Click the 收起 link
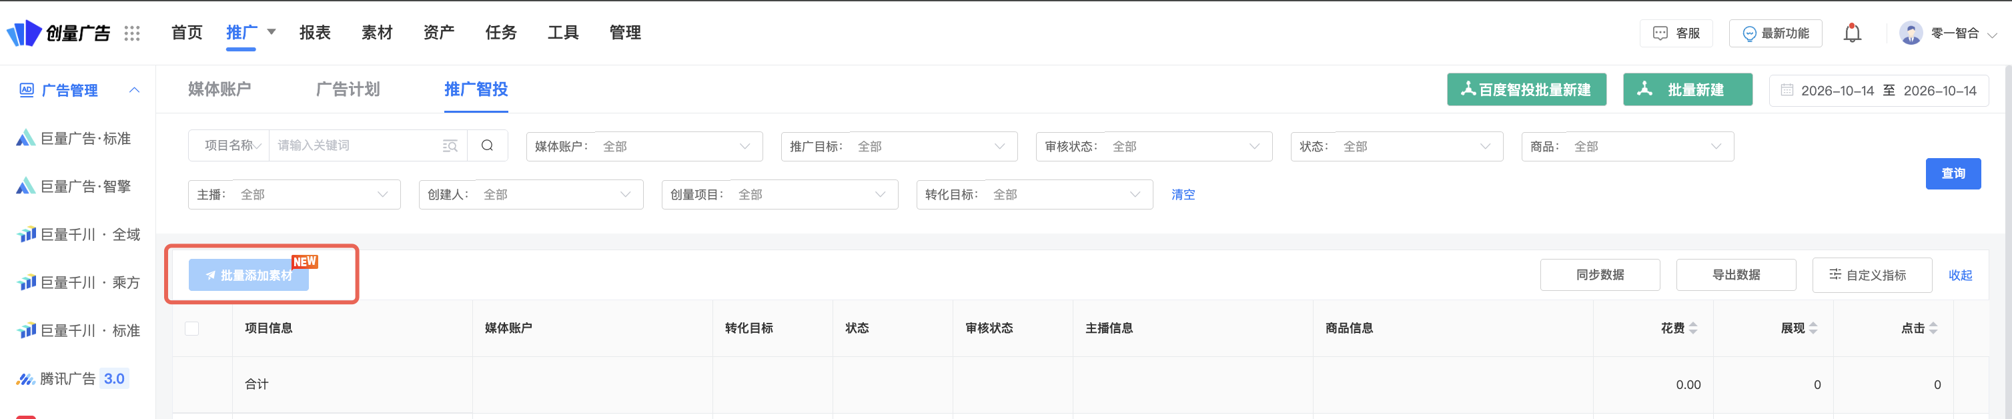 [1960, 275]
